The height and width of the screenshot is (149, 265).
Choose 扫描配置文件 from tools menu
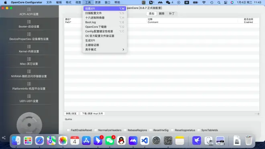105,13
